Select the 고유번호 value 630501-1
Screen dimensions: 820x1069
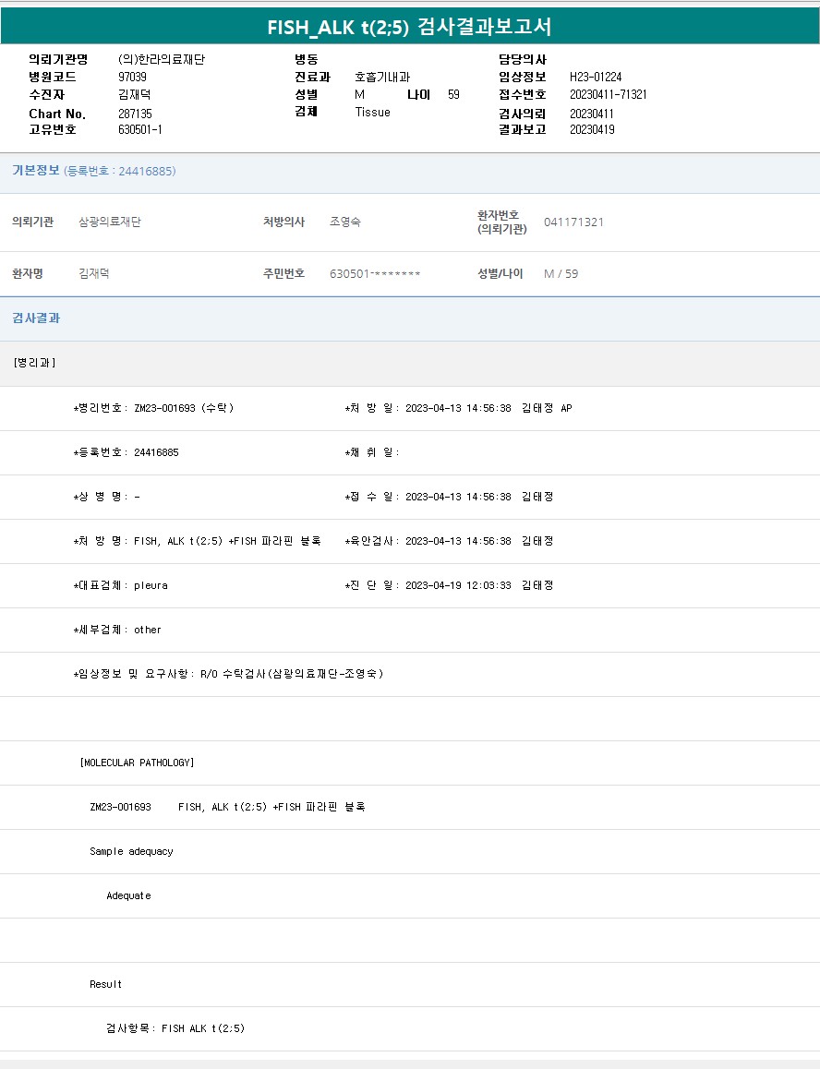pyautogui.click(x=140, y=130)
